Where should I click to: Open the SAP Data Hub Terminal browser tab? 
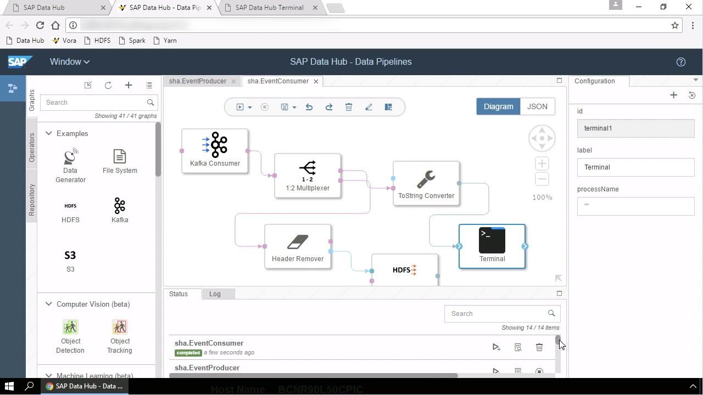[x=269, y=8]
